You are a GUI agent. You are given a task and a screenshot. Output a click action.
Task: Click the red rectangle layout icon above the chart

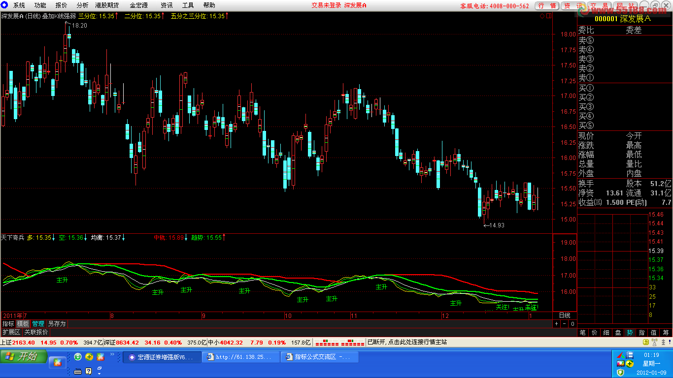(549, 16)
